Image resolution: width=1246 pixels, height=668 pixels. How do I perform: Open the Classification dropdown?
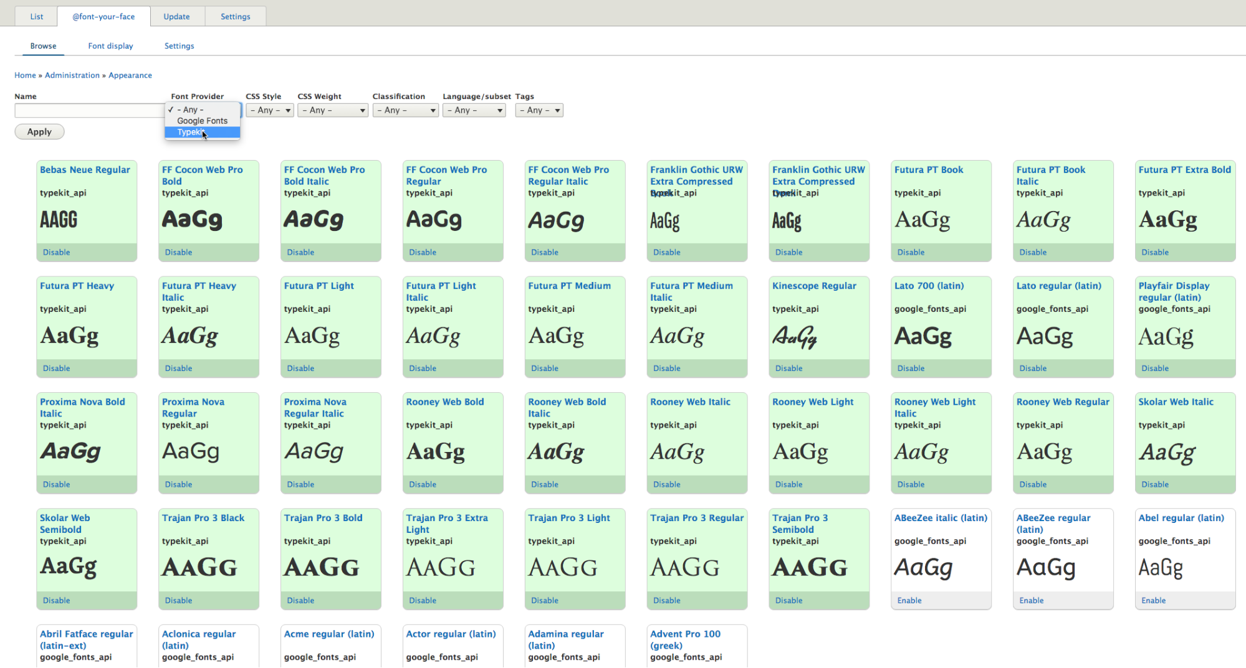406,110
